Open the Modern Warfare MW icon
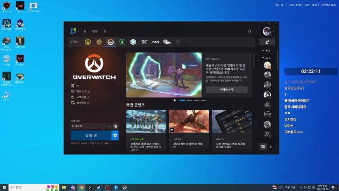The image size is (339, 191). [x=156, y=42]
